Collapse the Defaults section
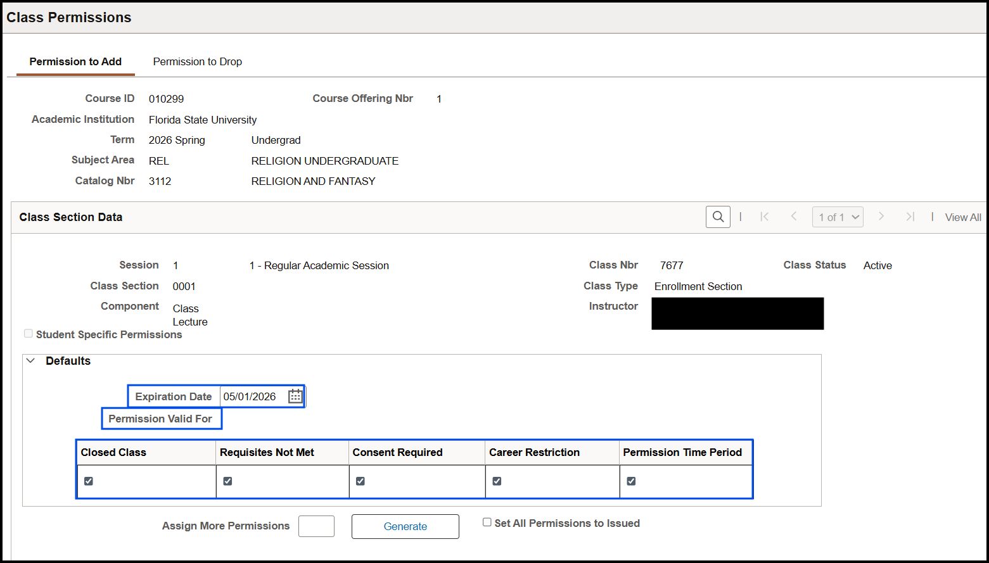Viewport: 989px width, 563px height. 30,361
